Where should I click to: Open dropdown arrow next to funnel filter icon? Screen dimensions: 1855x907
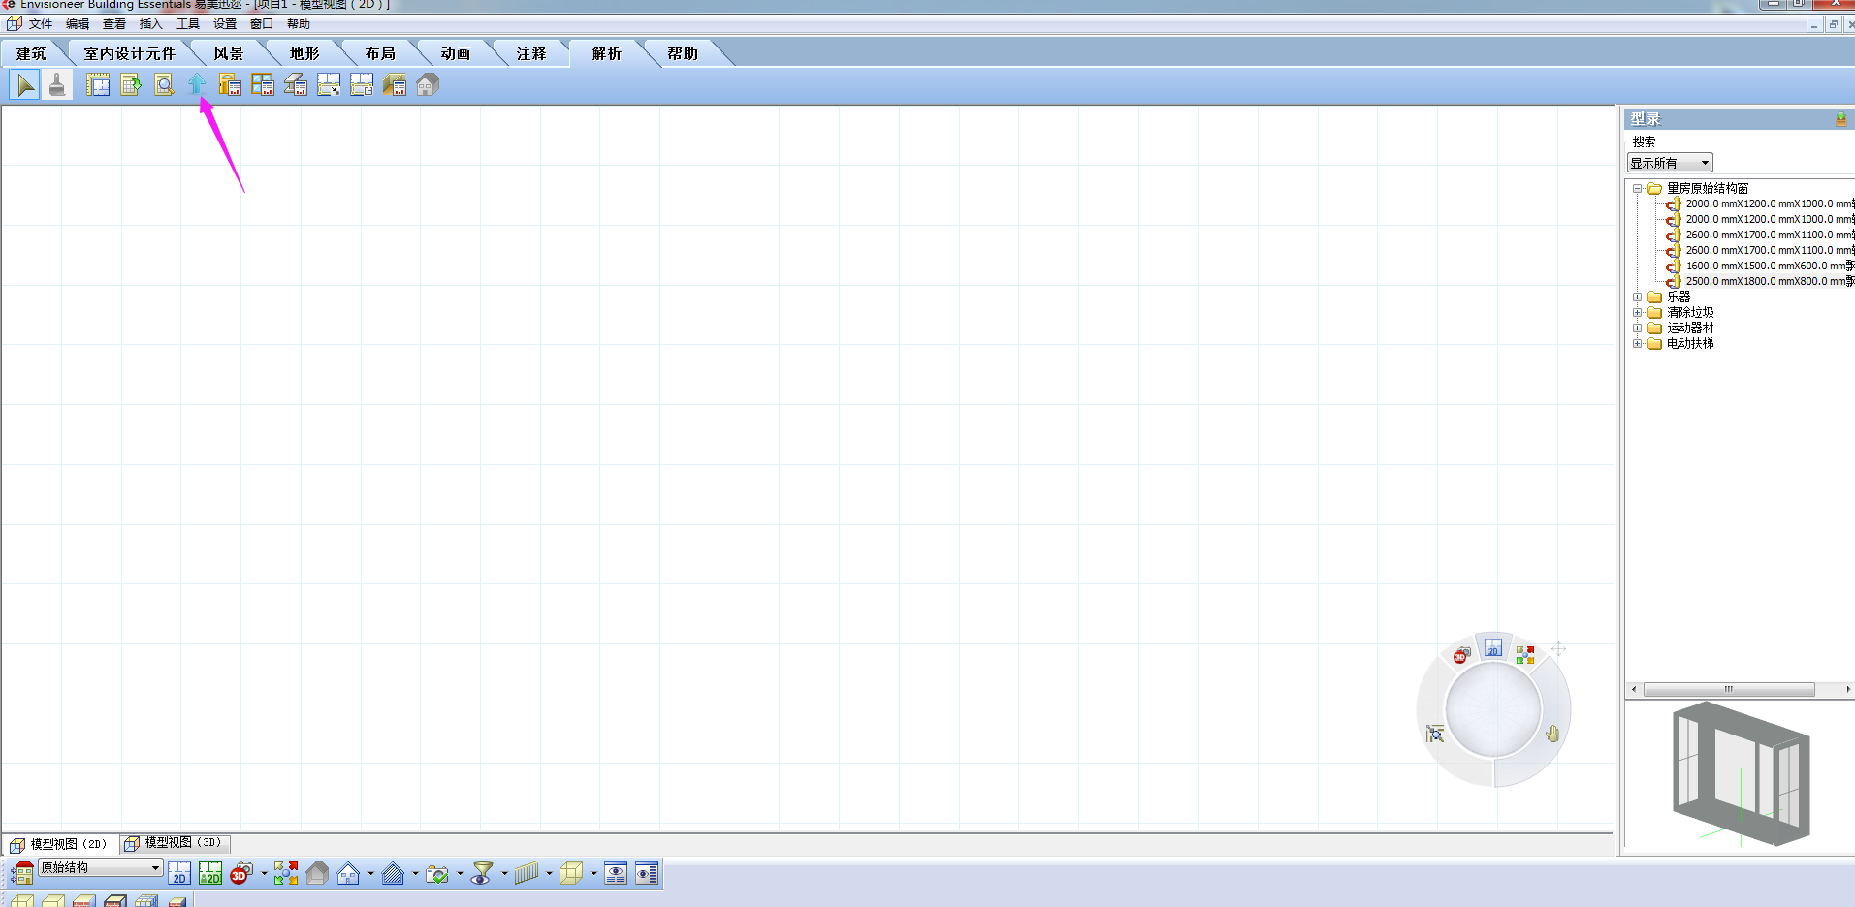pyautogui.click(x=504, y=874)
